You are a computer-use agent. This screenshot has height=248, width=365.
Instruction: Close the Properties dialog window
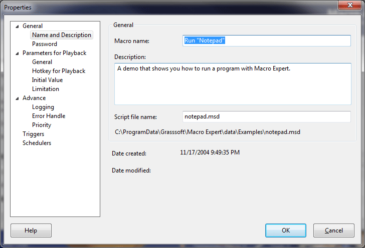coord(350,5)
